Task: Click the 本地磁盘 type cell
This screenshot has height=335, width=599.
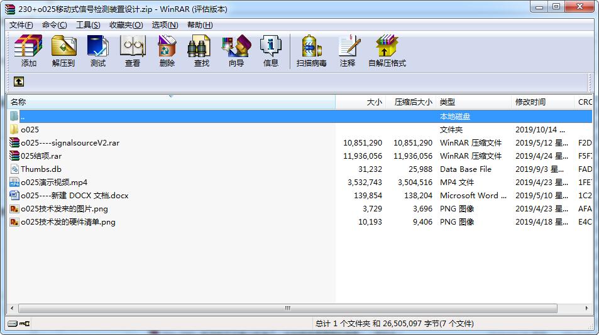Action: [x=455, y=116]
